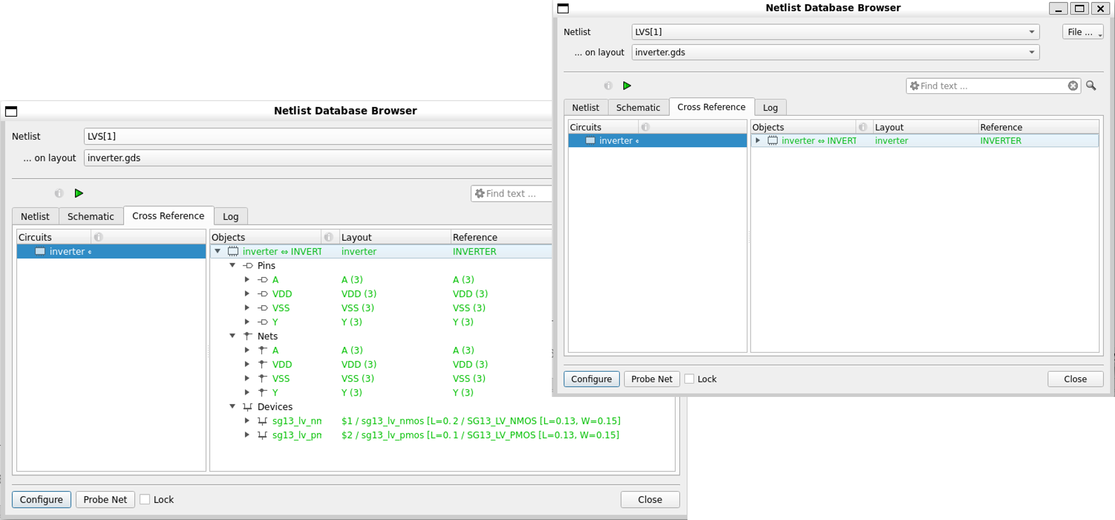Clear the Find text field with X icon

click(x=1073, y=86)
